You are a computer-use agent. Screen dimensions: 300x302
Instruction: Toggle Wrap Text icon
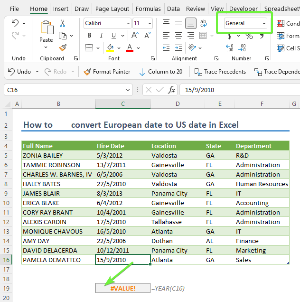203,23
